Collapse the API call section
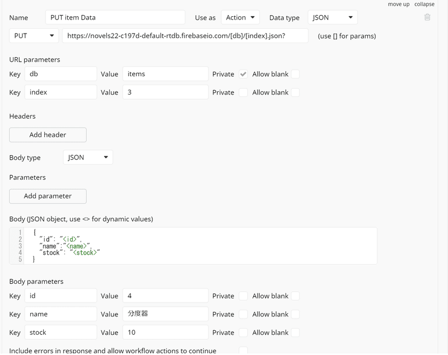 pyautogui.click(x=424, y=4)
